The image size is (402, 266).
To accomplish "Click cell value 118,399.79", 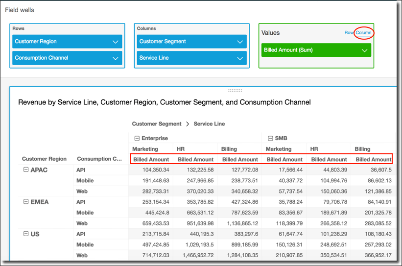I will [289, 223].
